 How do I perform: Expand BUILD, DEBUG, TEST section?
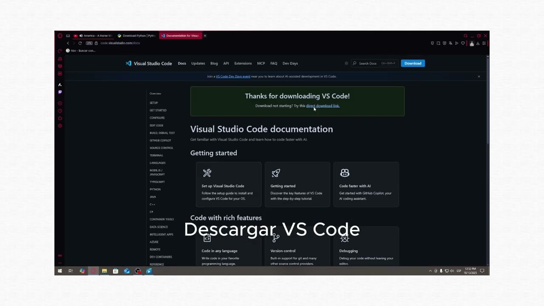(162, 133)
